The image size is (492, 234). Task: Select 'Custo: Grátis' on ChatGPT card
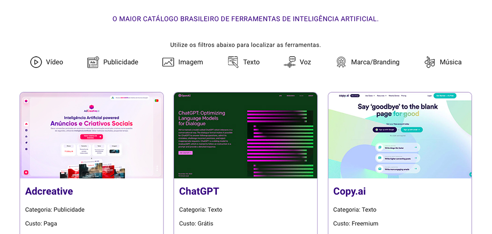click(x=196, y=224)
